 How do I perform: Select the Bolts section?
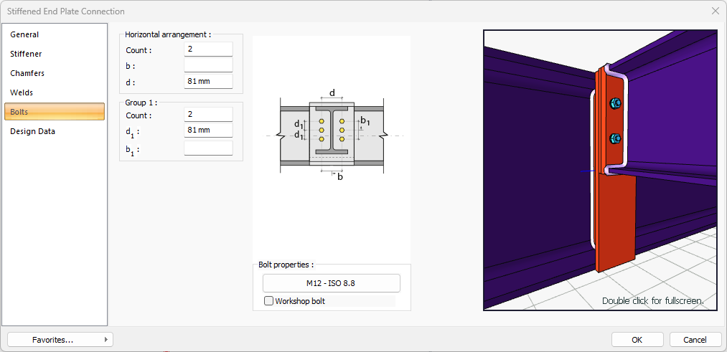55,112
